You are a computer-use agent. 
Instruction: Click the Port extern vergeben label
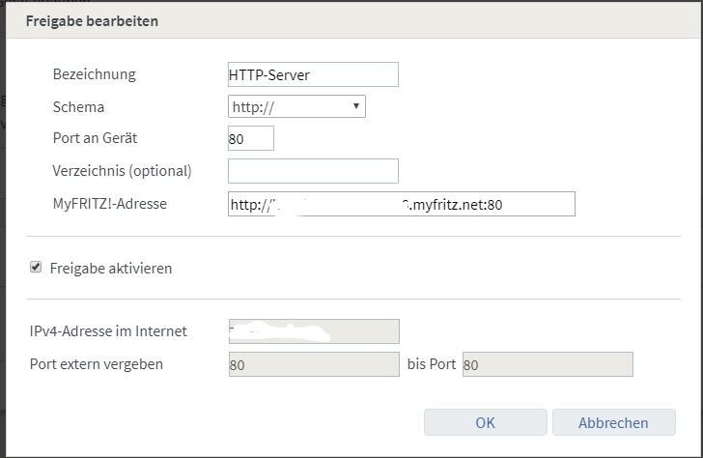coord(97,364)
